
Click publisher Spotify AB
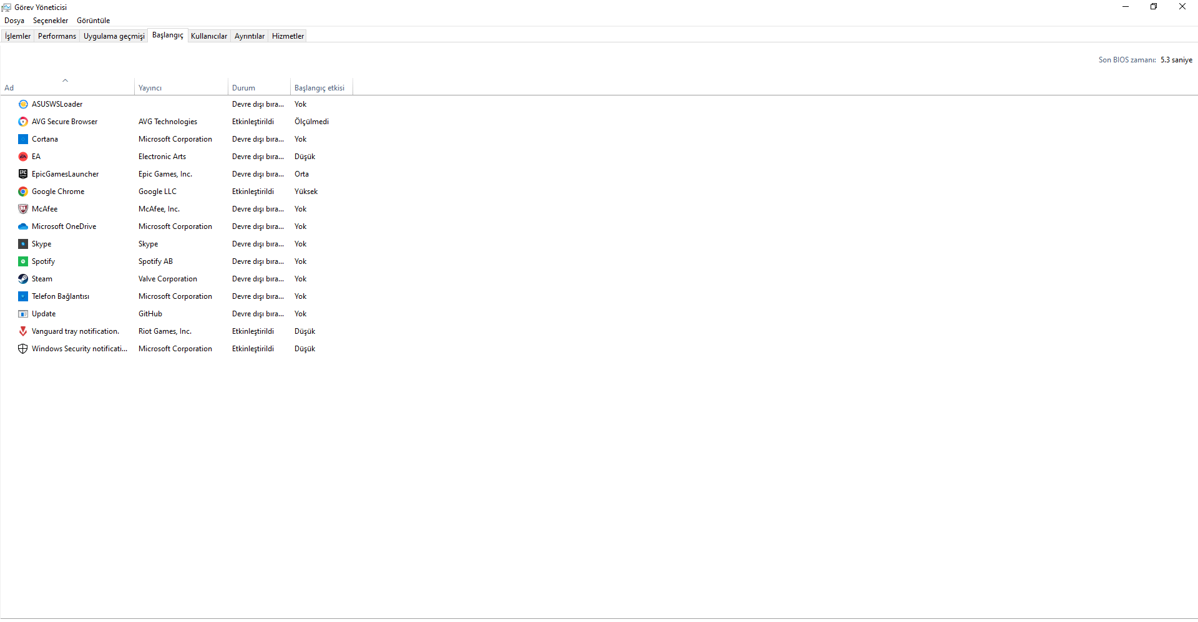pos(156,261)
